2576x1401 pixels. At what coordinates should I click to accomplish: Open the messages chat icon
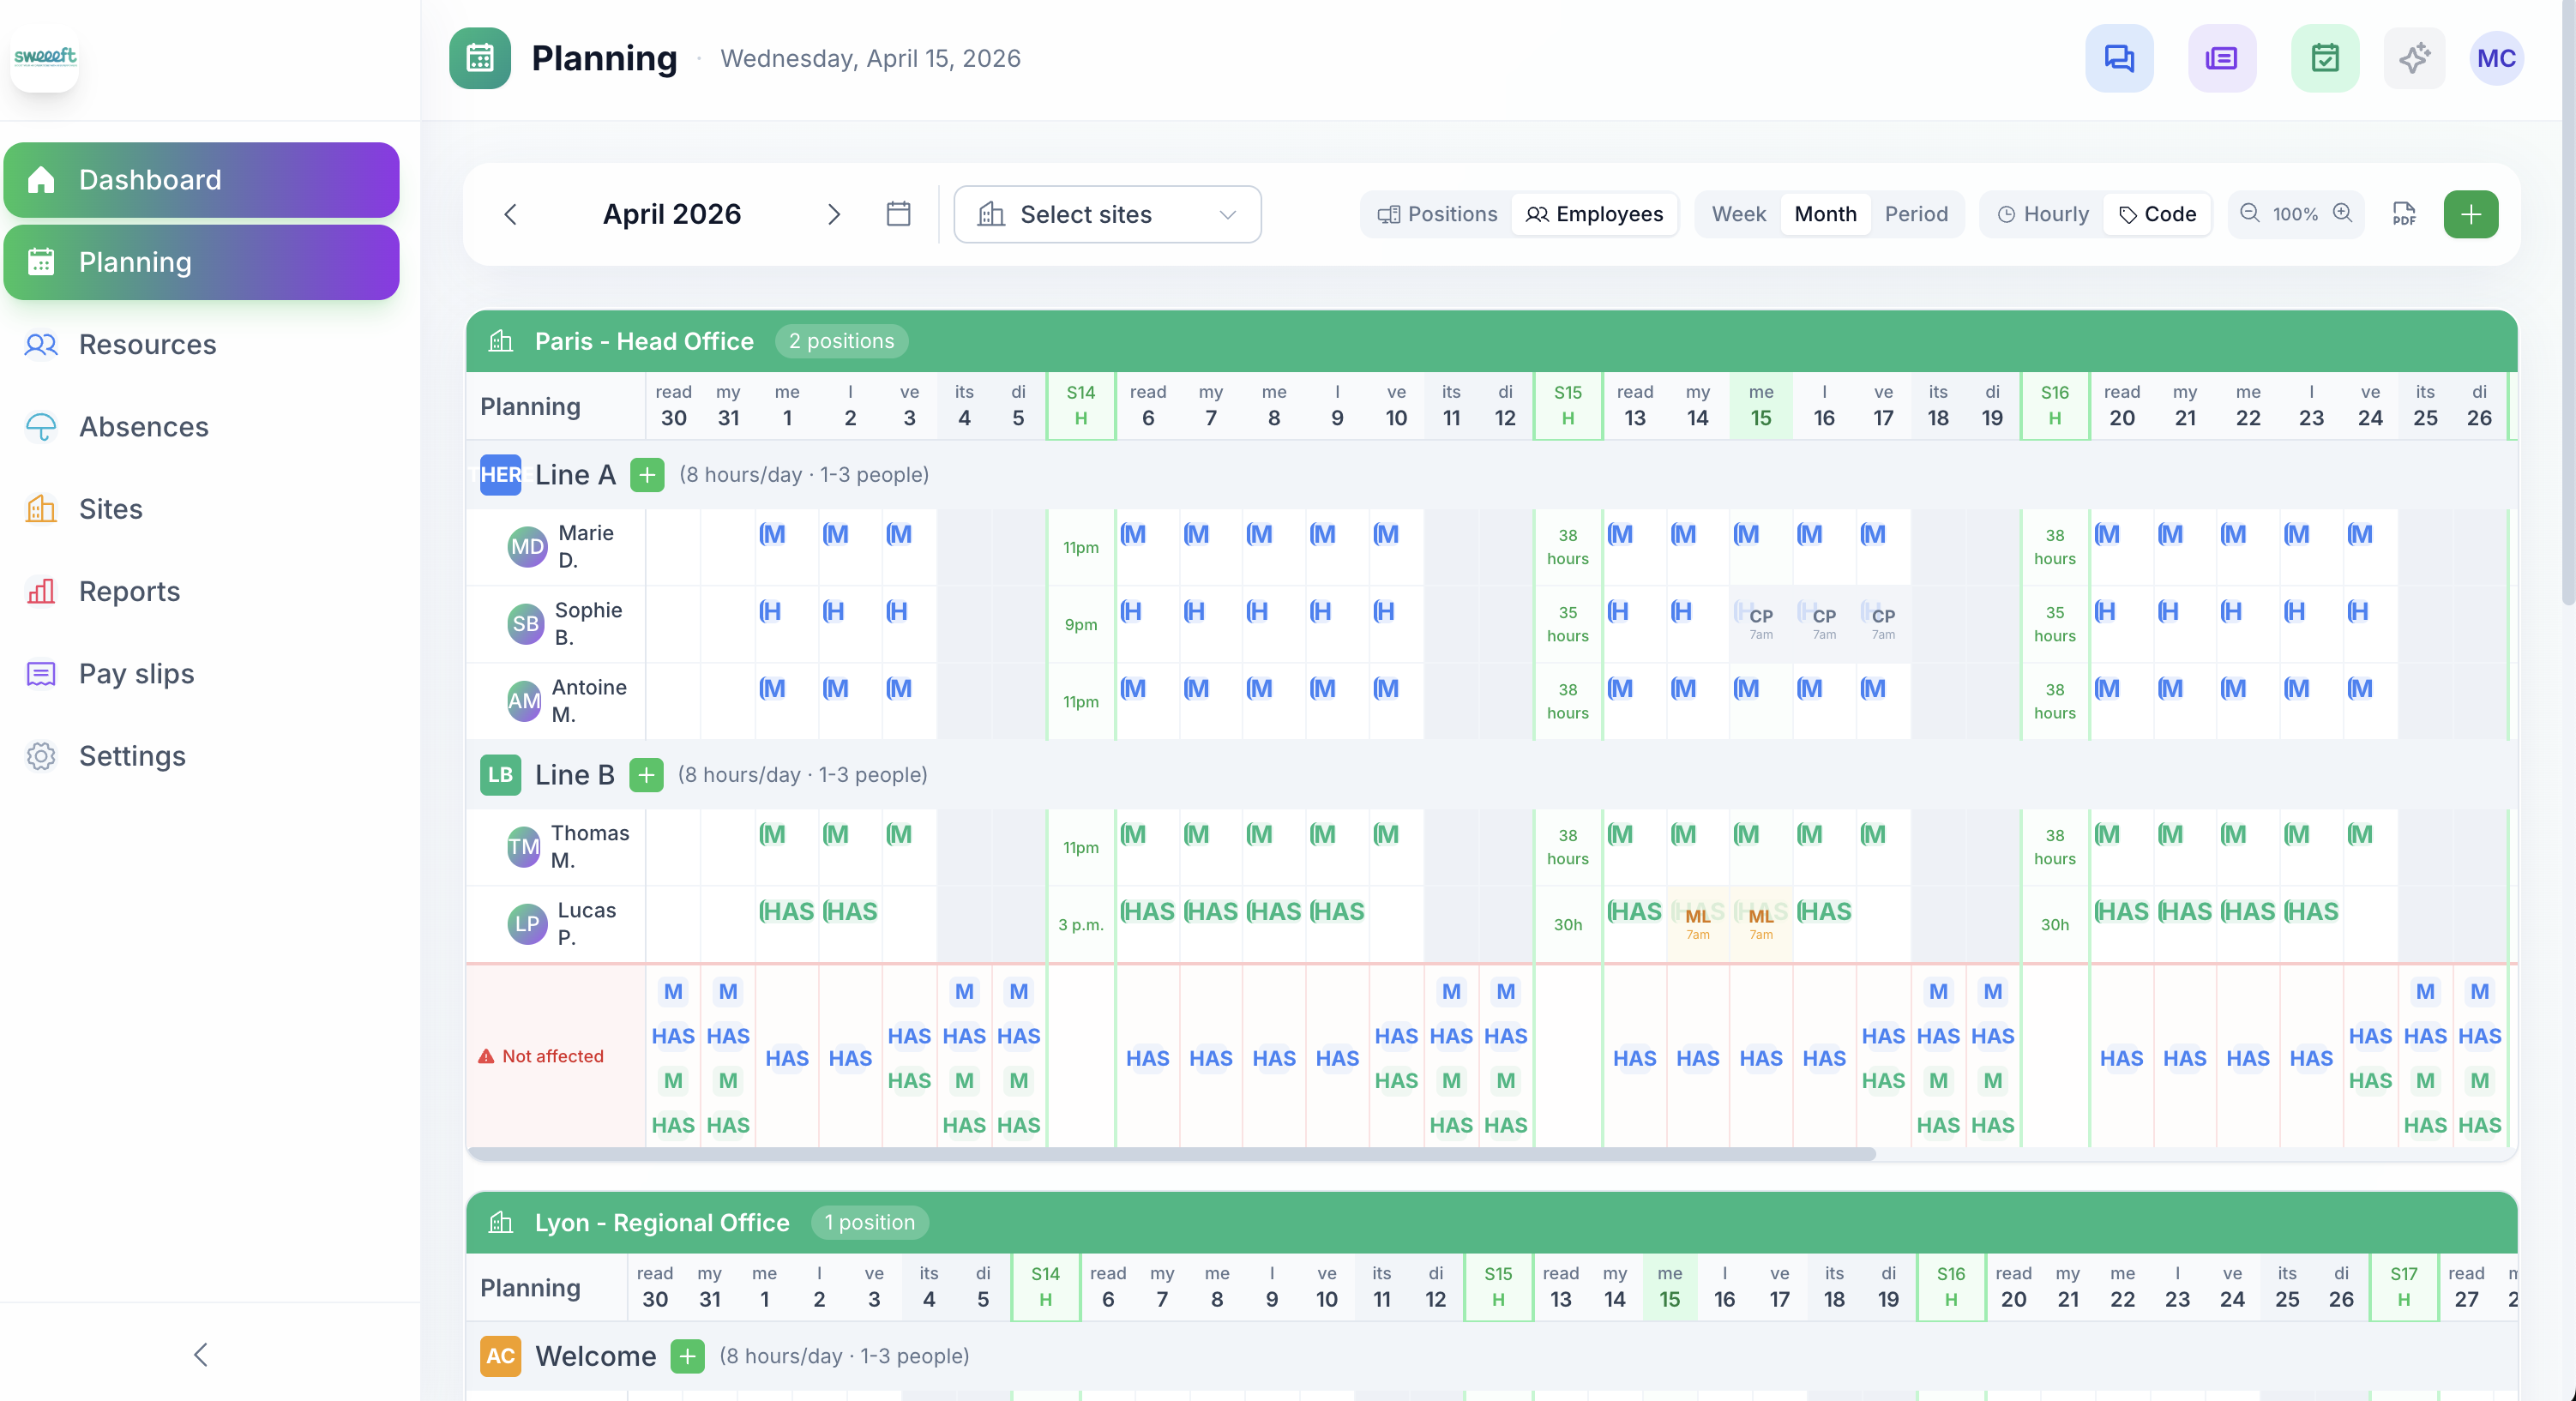(x=2119, y=58)
